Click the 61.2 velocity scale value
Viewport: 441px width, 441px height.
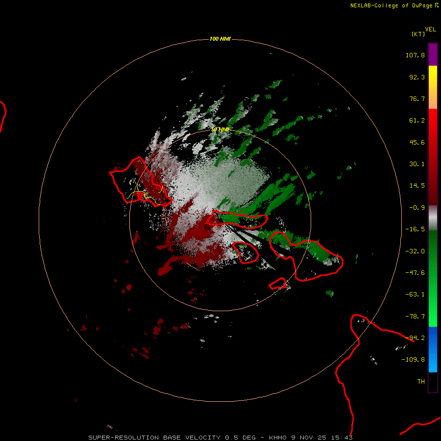417,121
